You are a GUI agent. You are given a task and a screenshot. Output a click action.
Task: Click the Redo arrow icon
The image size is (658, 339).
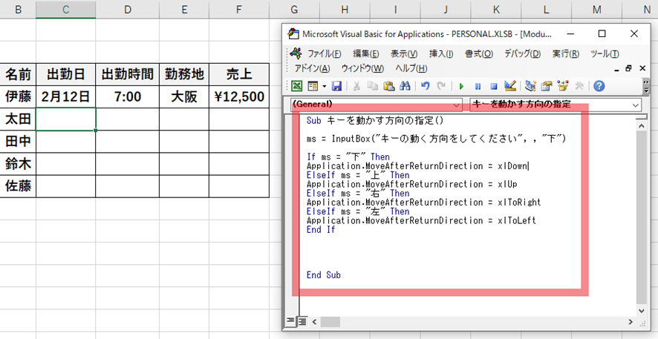pyautogui.click(x=441, y=86)
